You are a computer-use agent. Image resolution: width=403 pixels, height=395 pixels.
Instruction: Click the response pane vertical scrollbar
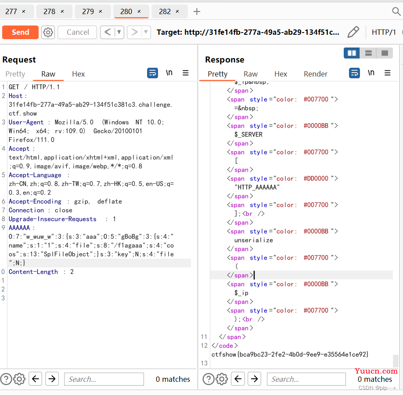[396, 361]
